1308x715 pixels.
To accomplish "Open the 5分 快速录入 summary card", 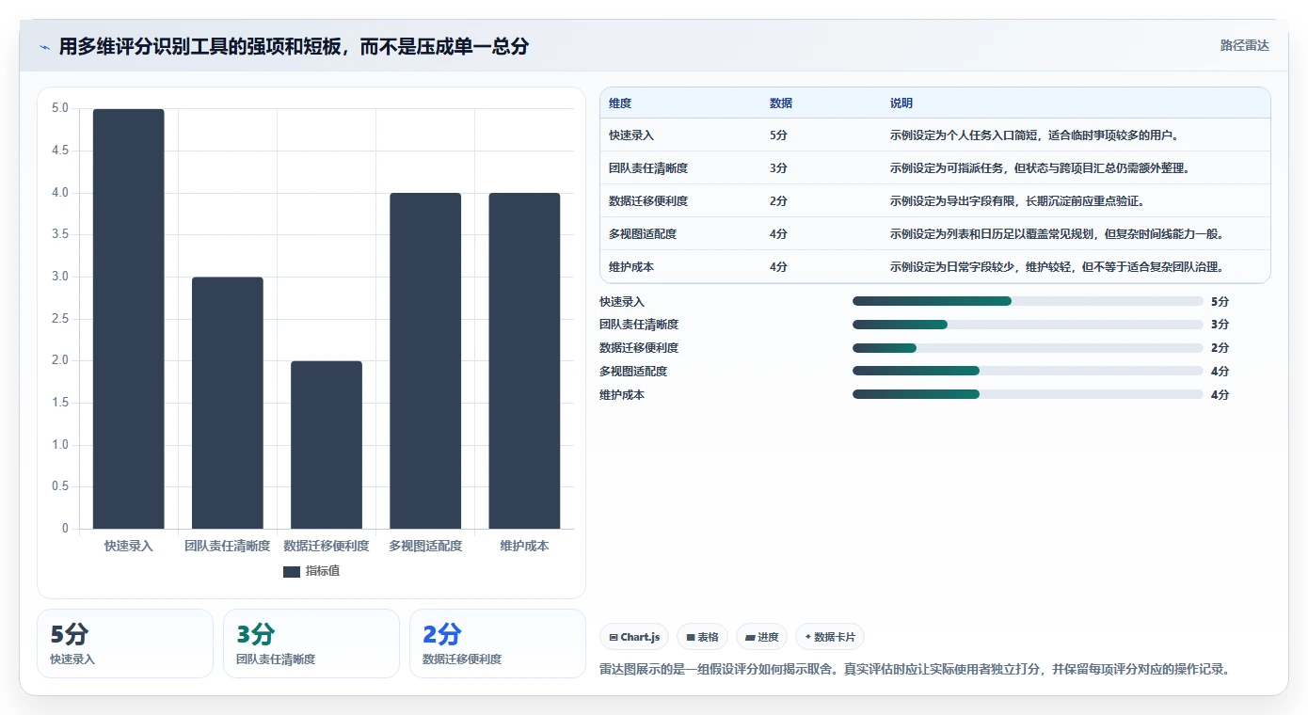I will 125,643.
